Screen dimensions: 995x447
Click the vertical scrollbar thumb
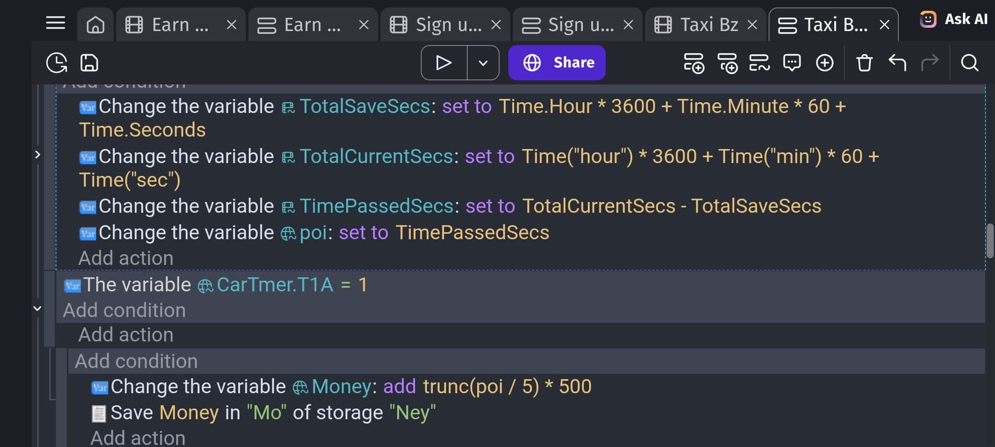(989, 241)
